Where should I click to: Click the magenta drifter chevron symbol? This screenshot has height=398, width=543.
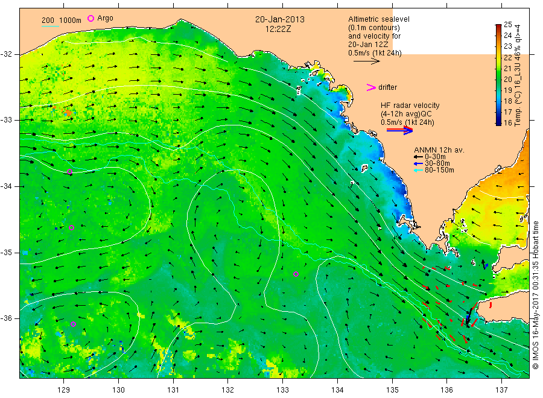pos(371,87)
